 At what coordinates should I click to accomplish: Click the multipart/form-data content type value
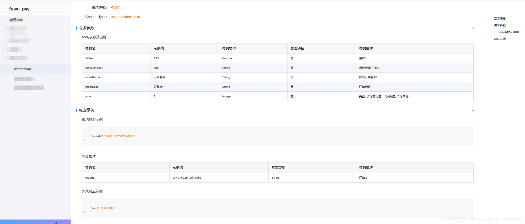click(125, 17)
